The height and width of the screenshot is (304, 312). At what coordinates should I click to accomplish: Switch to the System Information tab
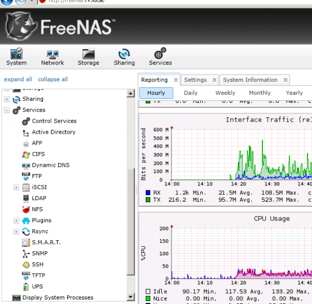(x=250, y=80)
